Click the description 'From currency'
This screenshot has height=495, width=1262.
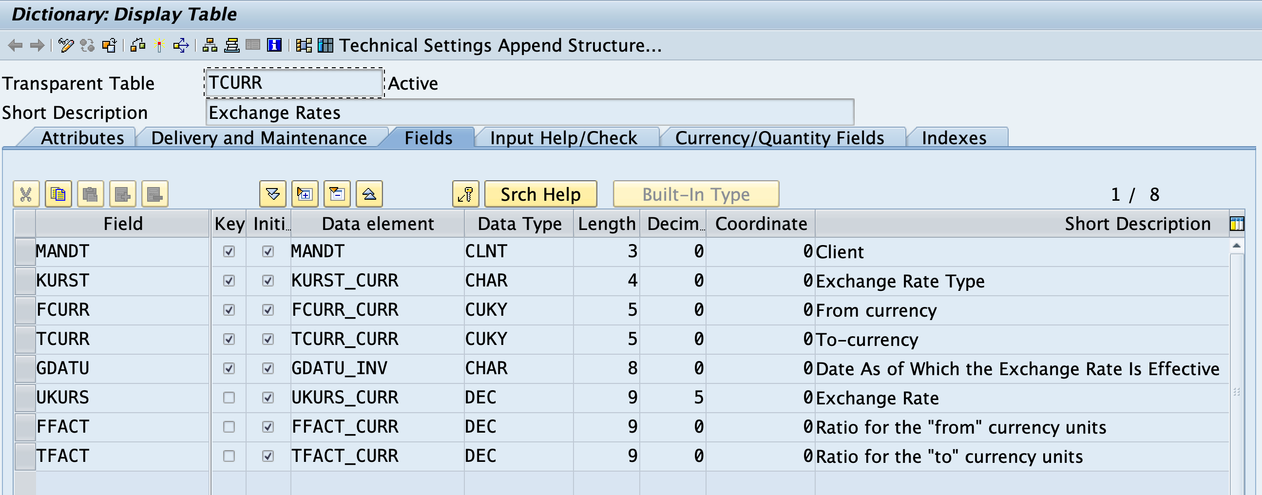[876, 310]
